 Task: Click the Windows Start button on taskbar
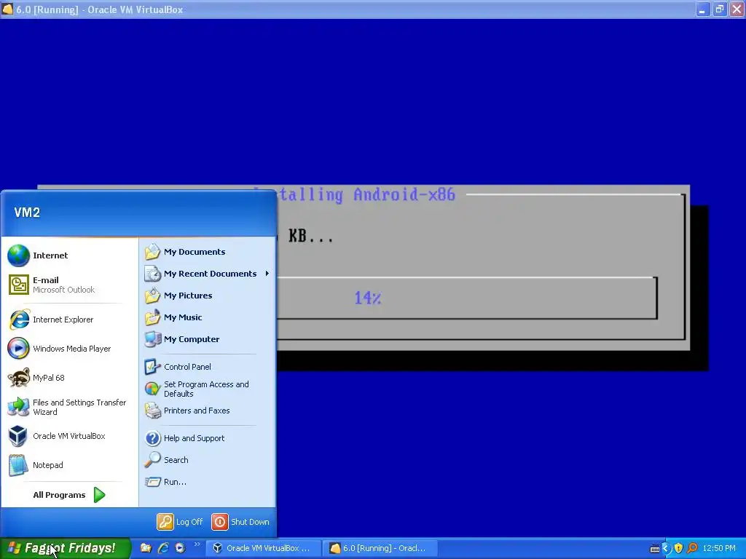coord(65,548)
